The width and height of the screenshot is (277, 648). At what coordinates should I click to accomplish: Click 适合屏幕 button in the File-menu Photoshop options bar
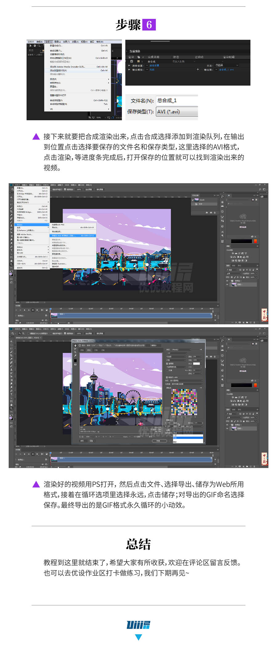(89, 189)
